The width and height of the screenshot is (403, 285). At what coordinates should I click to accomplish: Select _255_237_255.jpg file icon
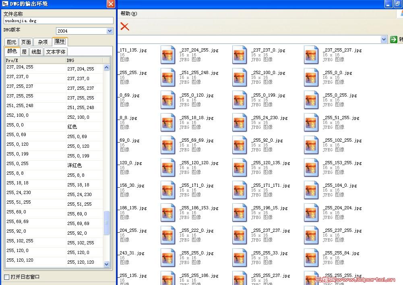coord(311,235)
